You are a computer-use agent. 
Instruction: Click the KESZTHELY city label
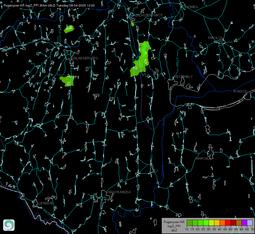pos(183,77)
